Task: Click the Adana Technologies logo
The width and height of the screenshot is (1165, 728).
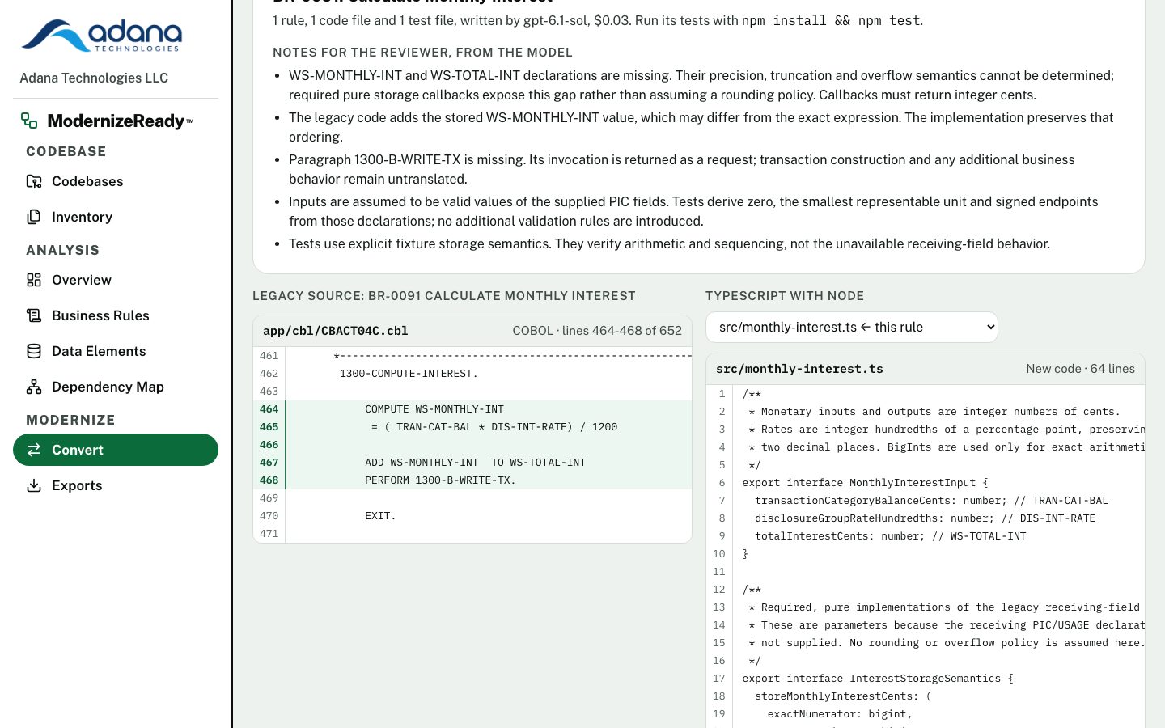Action: click(x=102, y=36)
